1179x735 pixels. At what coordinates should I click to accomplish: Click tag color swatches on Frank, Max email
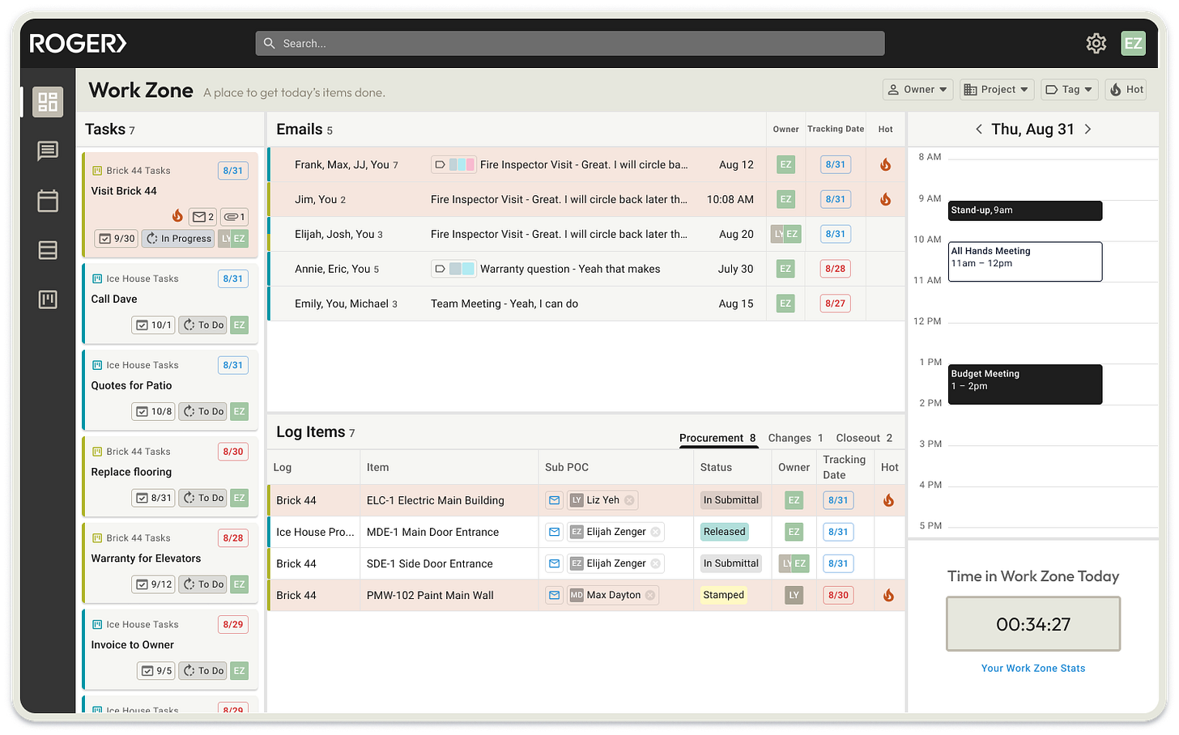tap(462, 164)
